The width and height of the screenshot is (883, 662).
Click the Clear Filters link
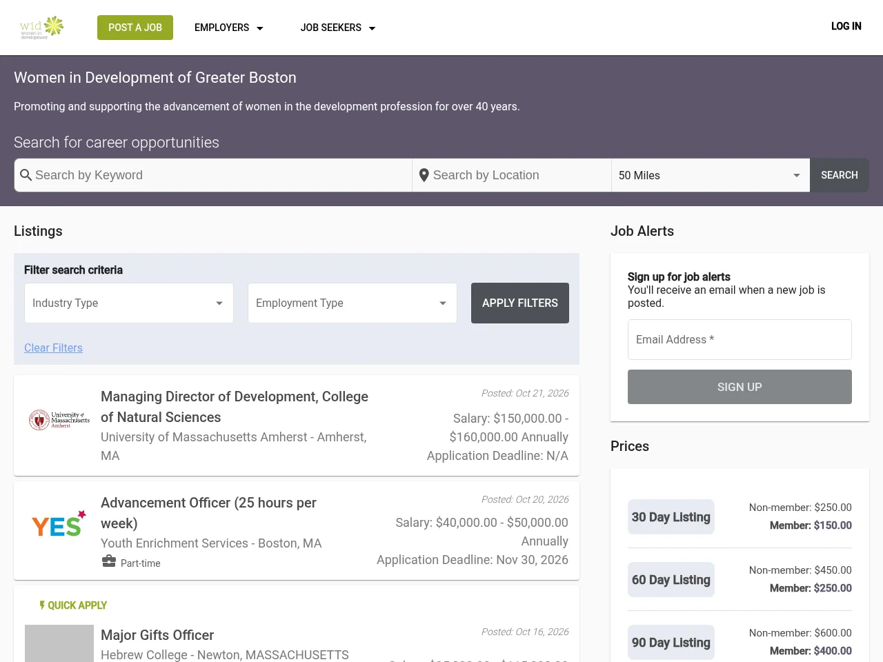pos(53,348)
